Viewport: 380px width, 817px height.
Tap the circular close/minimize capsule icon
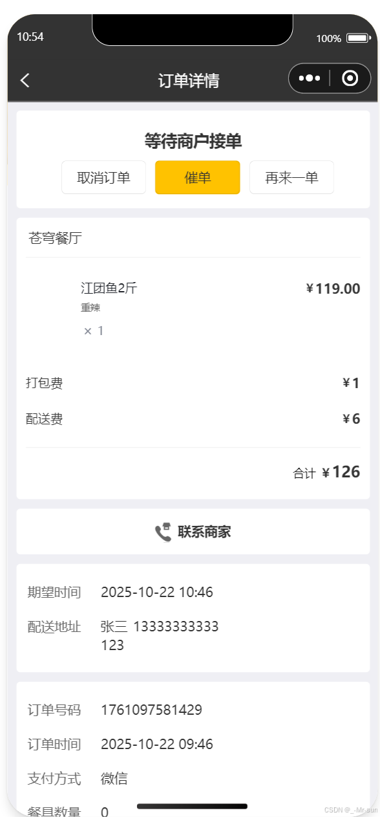(350, 78)
